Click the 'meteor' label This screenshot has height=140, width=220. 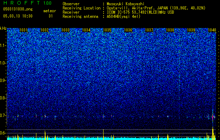pyautogui.click(x=50, y=11)
